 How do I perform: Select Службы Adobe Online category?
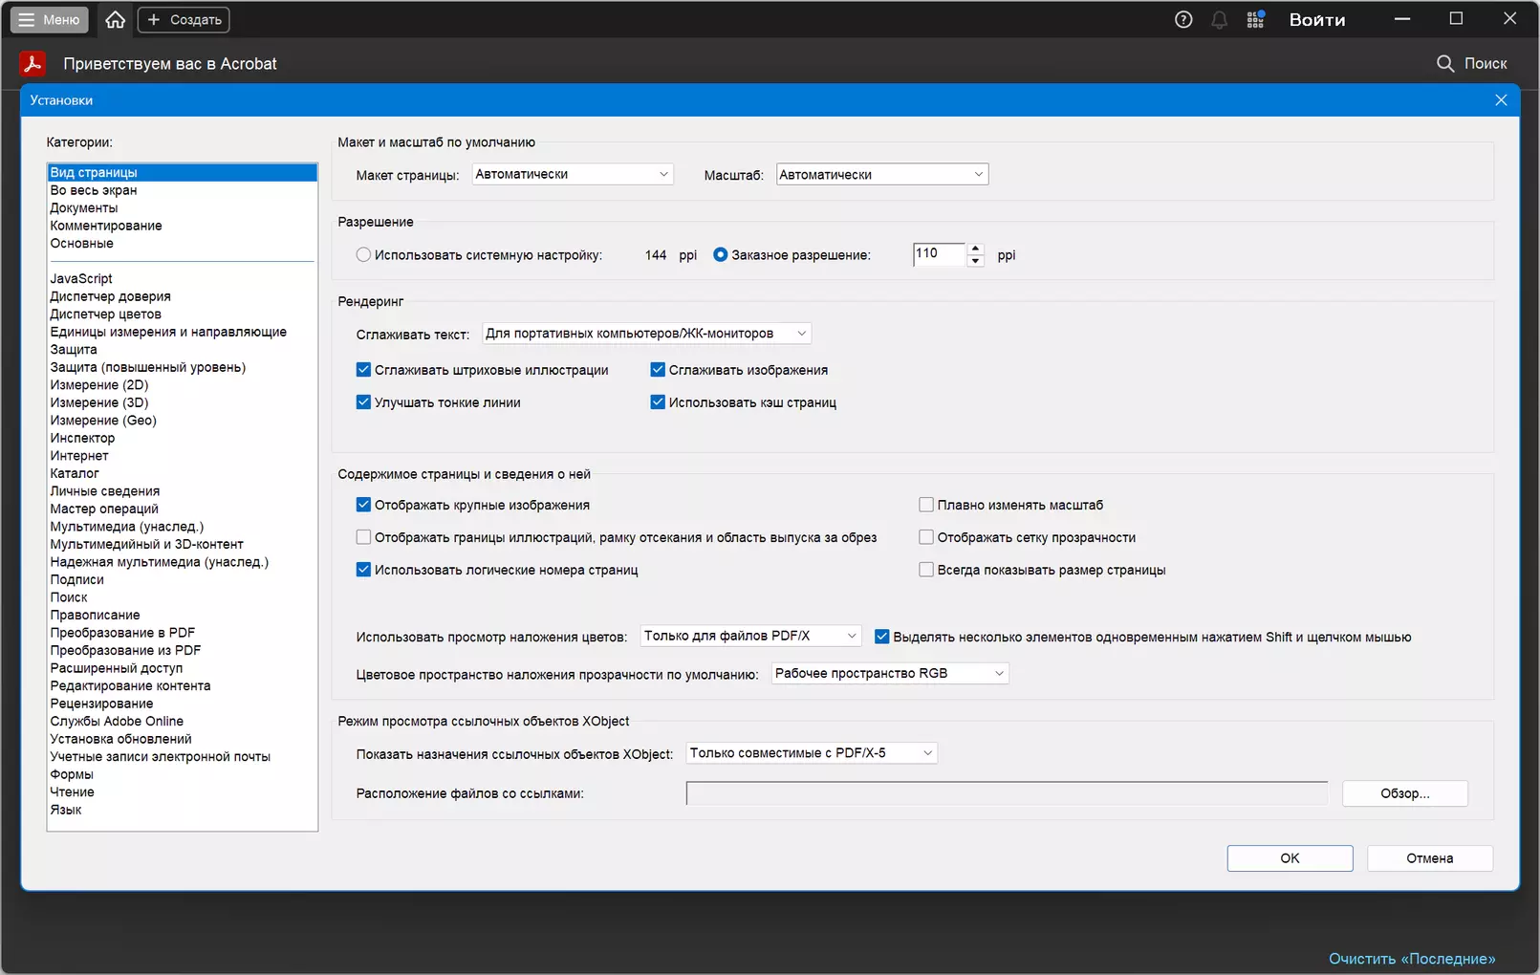click(117, 721)
